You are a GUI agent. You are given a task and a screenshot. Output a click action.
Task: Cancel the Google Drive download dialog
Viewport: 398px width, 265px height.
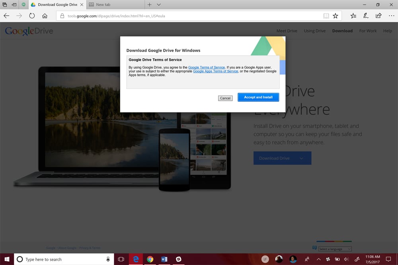click(225, 98)
